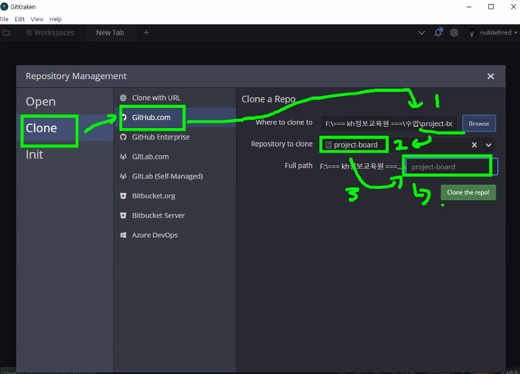Switch to the New Tab tab
The image size is (520, 374).
(x=110, y=33)
